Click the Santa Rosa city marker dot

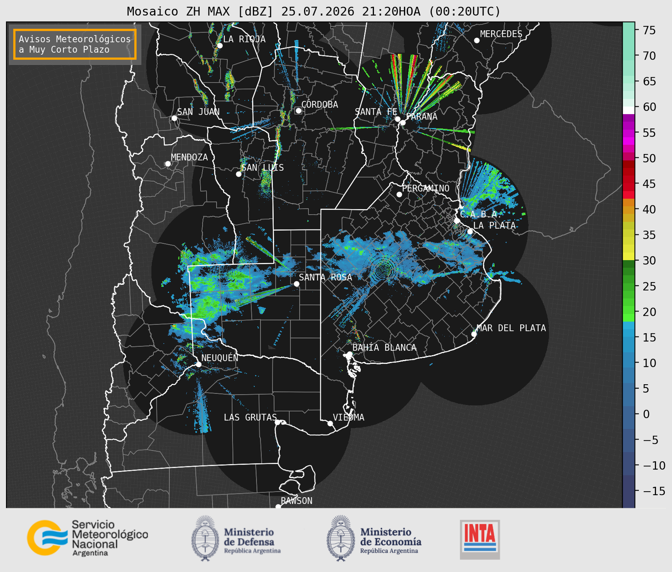pyautogui.click(x=296, y=284)
